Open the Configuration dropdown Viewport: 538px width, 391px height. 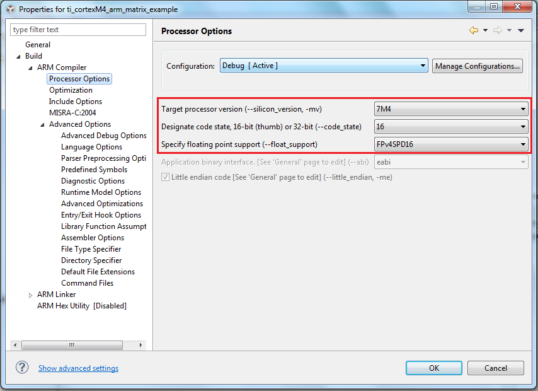[x=324, y=66]
